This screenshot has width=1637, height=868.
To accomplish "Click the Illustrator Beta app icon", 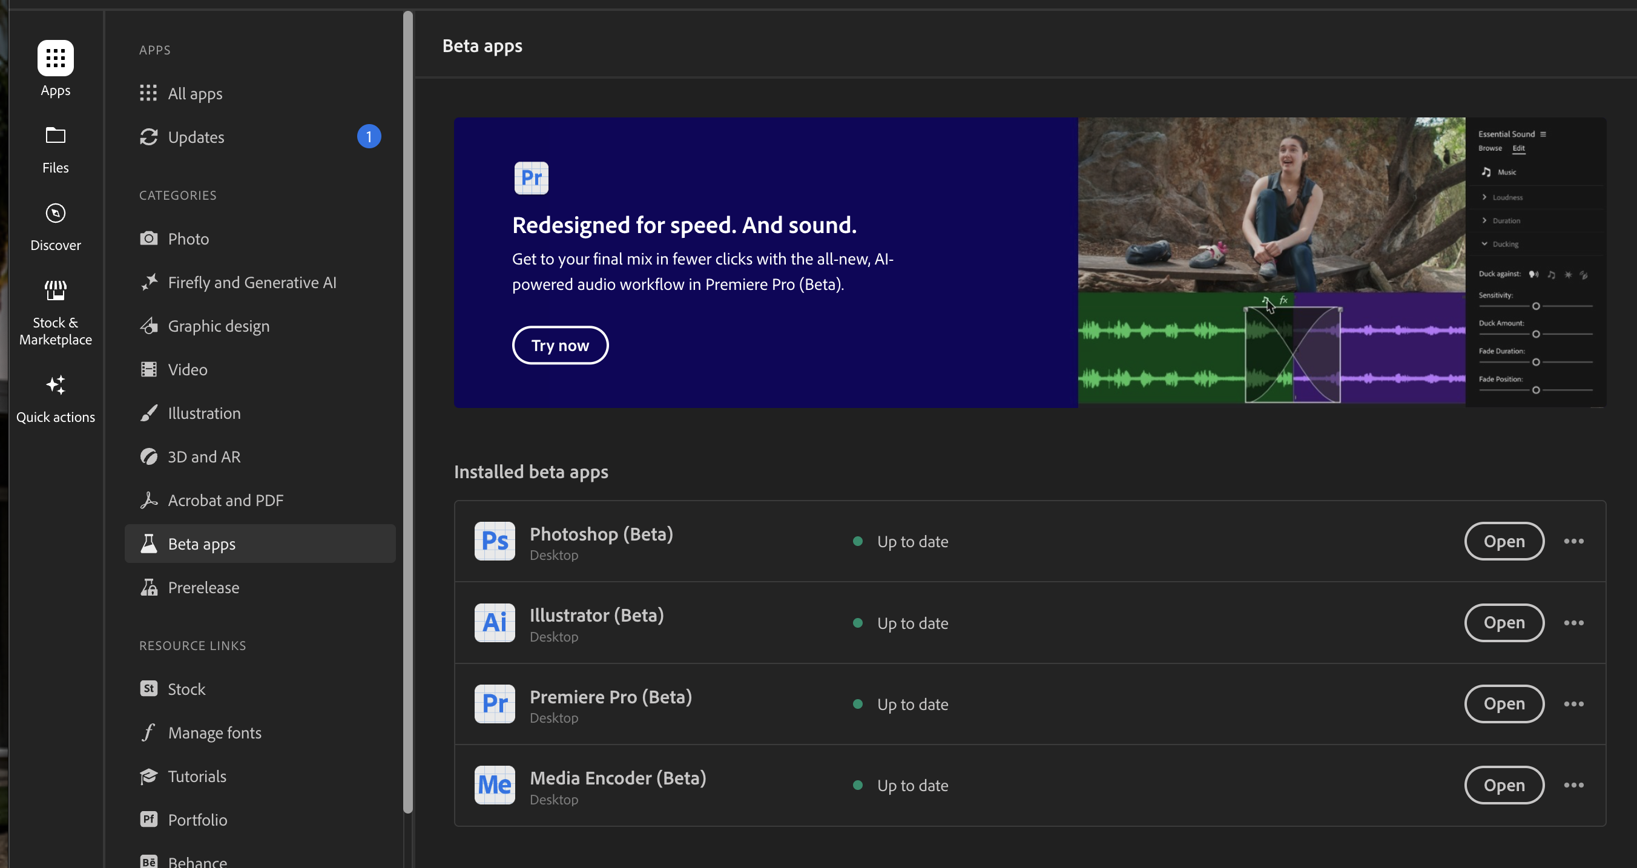I will 495,622.
